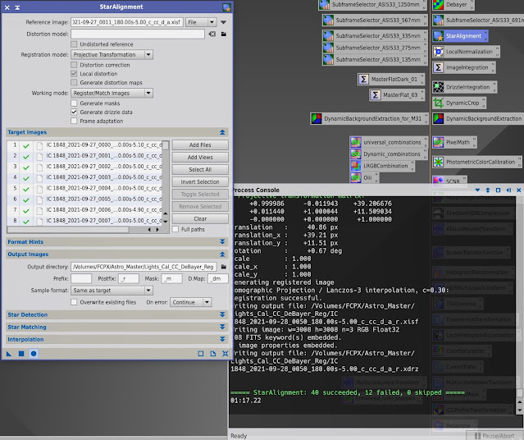Screen dimensions: 524x440
Task: Toggle the Generate drizzle data checkbox
Action: [x=74, y=112]
